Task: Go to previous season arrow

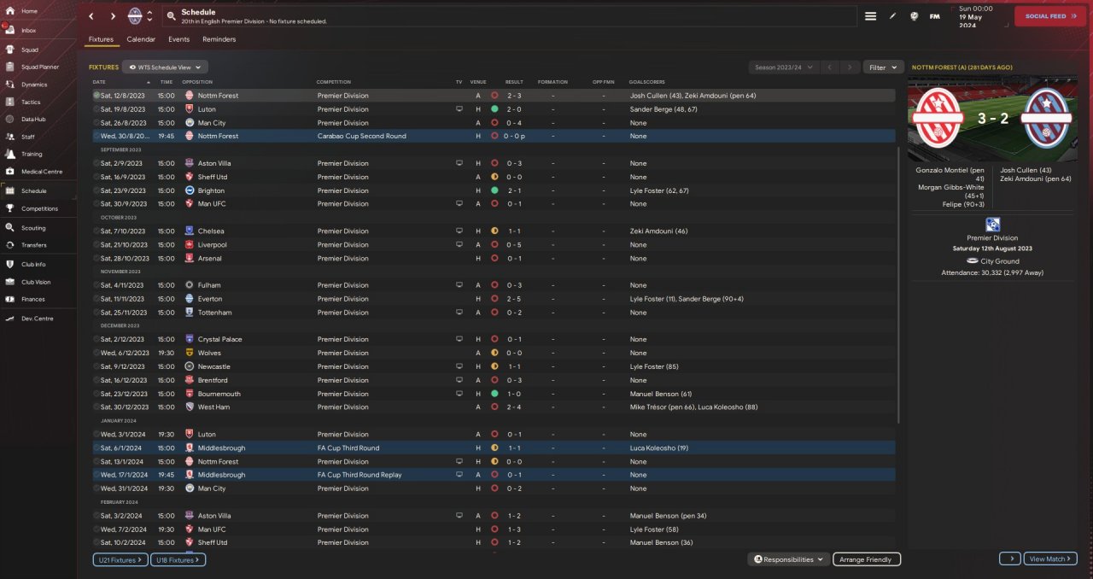Action: click(831, 67)
